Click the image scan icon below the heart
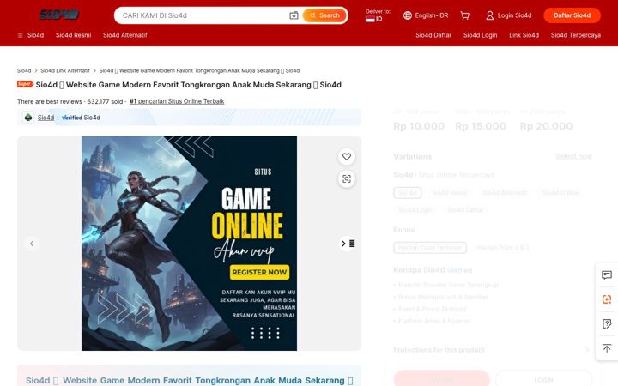 pyautogui.click(x=347, y=178)
